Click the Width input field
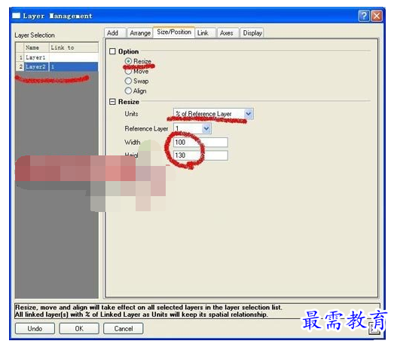Screen dimensions: 394x344 click(200, 142)
